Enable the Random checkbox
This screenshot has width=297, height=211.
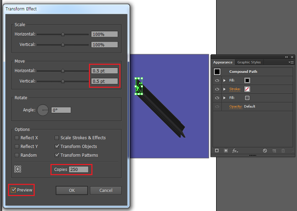pos(17,155)
